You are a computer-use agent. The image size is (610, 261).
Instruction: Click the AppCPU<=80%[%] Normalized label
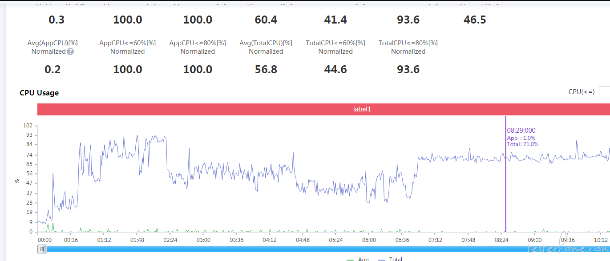pyautogui.click(x=198, y=47)
